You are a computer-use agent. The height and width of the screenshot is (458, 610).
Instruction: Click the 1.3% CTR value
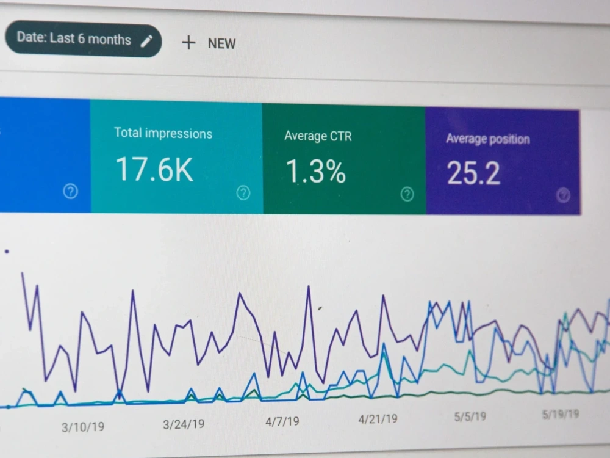(316, 172)
